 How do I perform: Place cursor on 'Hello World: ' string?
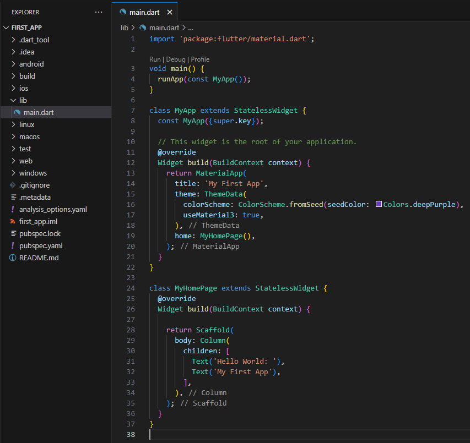[244, 362]
